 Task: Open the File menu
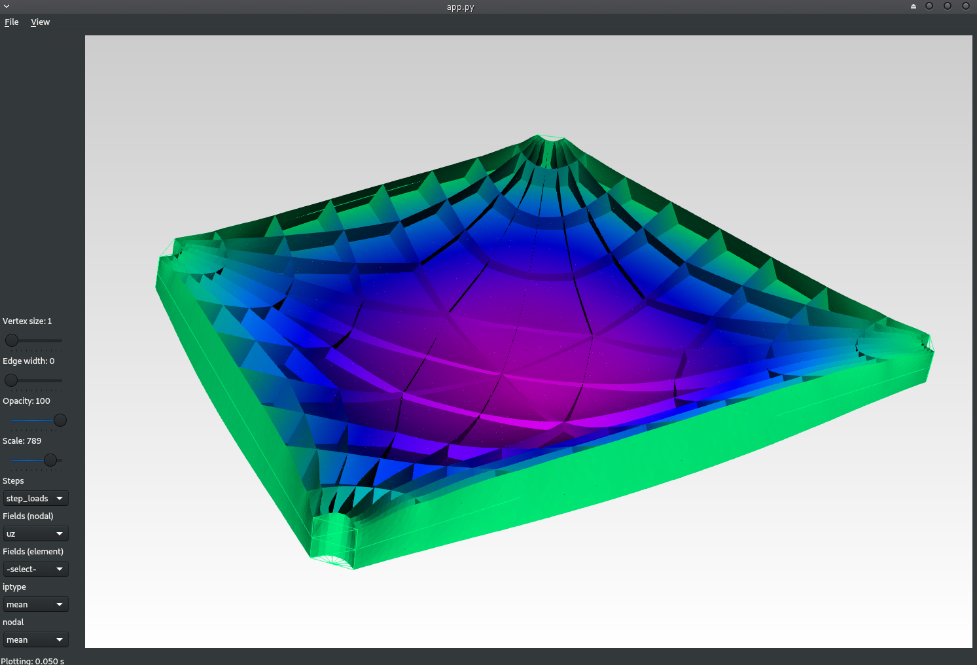pyautogui.click(x=12, y=22)
